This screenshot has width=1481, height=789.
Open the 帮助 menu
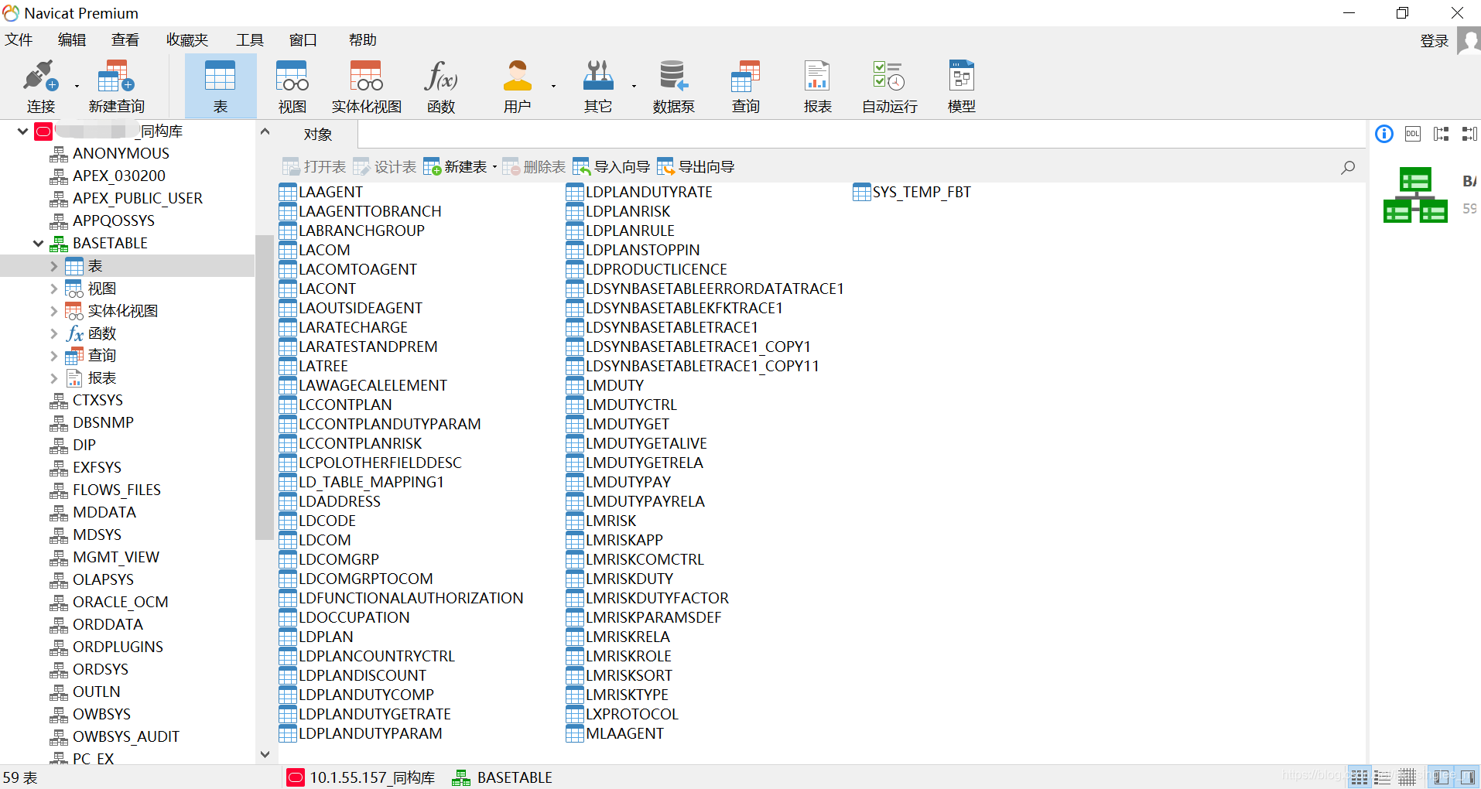coord(362,39)
